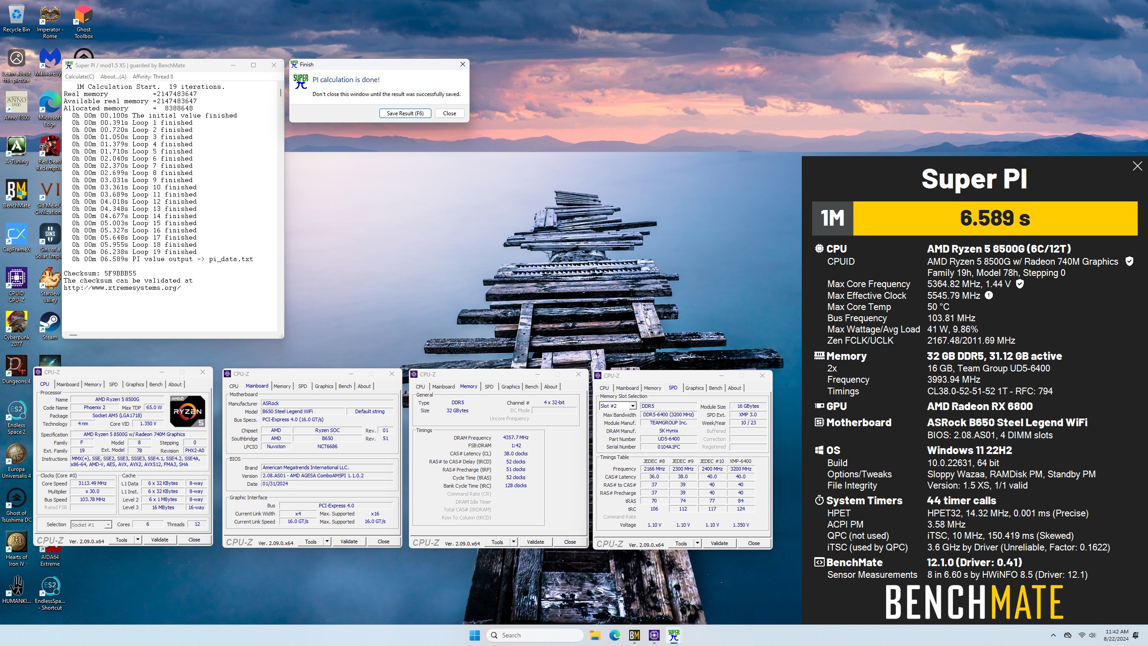Viewport: 1148px width, 646px height.
Task: Open the taskbar clock and date
Action: (1116, 635)
